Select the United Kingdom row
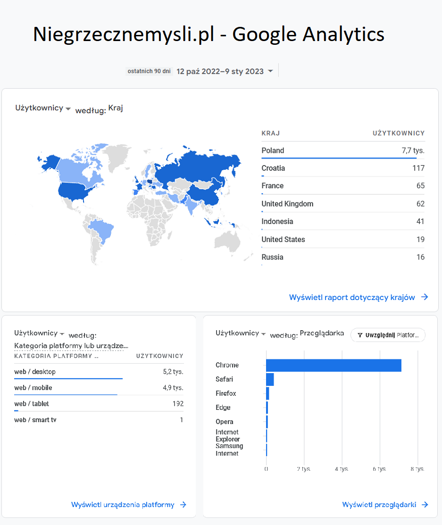442x525 pixels. click(x=343, y=204)
